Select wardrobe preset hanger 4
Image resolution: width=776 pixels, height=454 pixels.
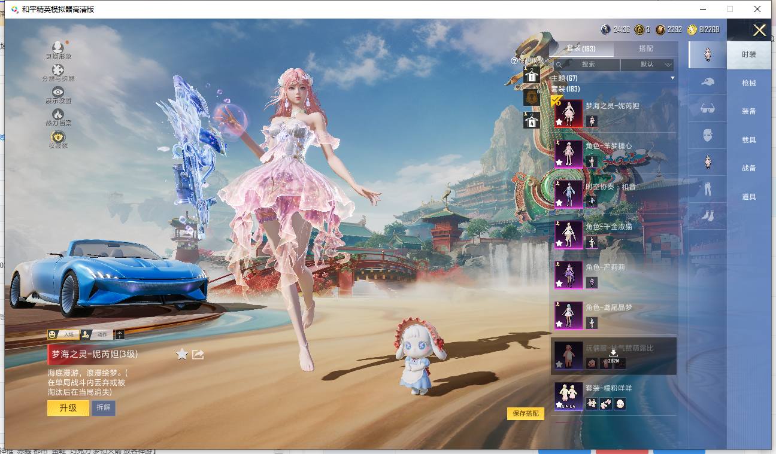pyautogui.click(x=531, y=120)
